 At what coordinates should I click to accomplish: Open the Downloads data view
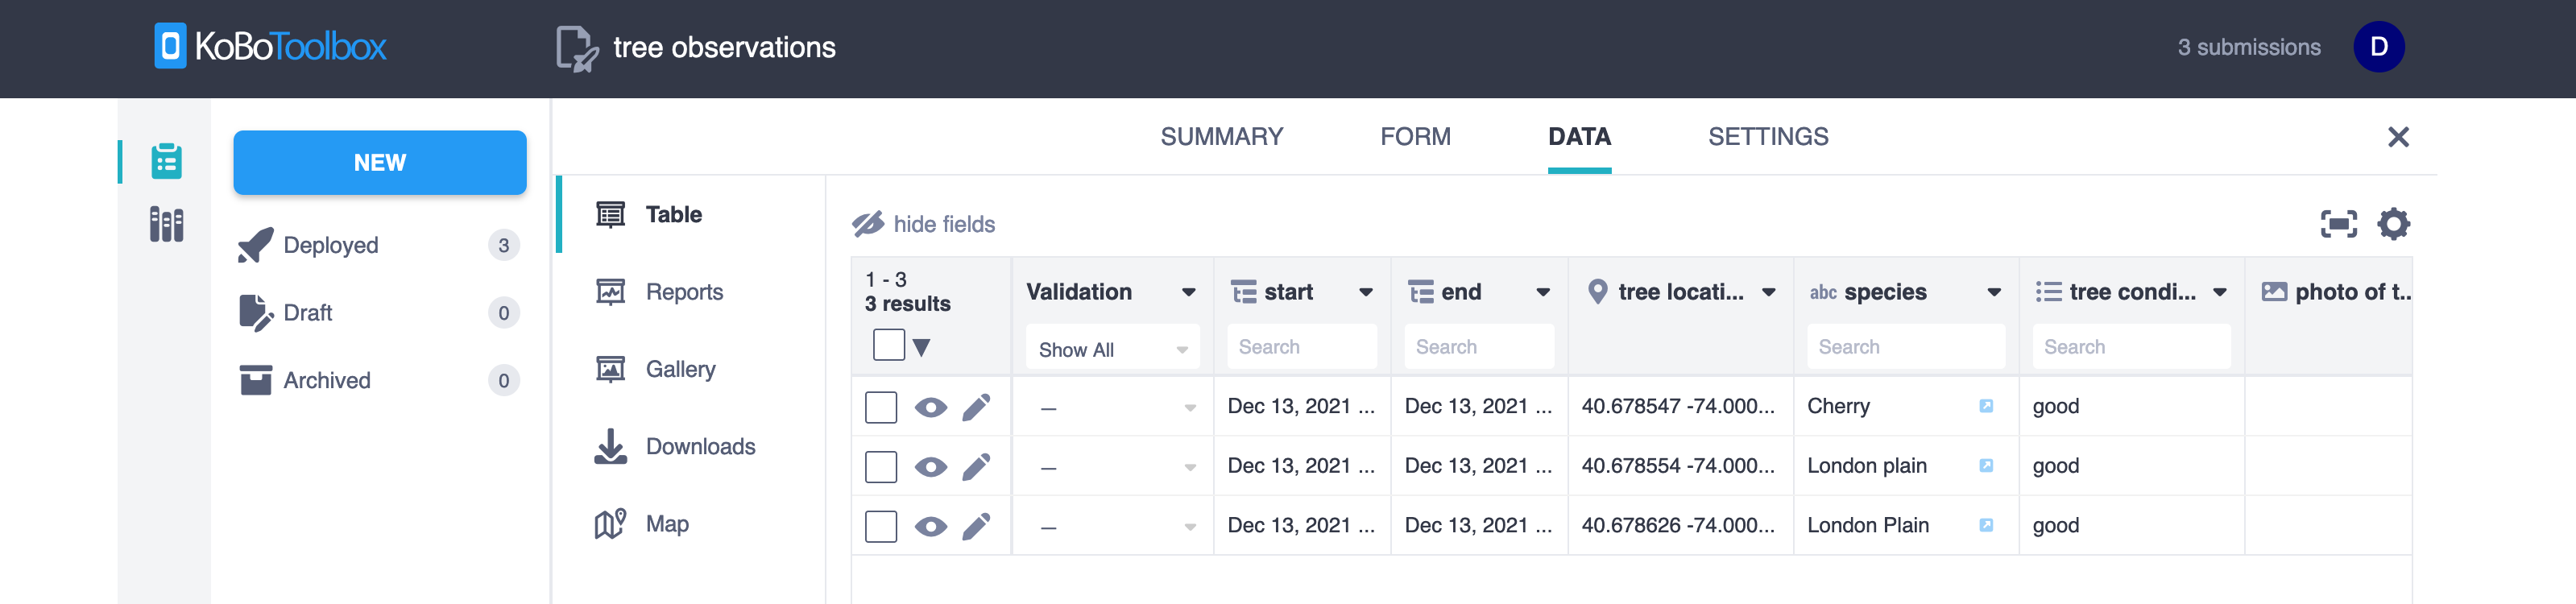(x=699, y=446)
